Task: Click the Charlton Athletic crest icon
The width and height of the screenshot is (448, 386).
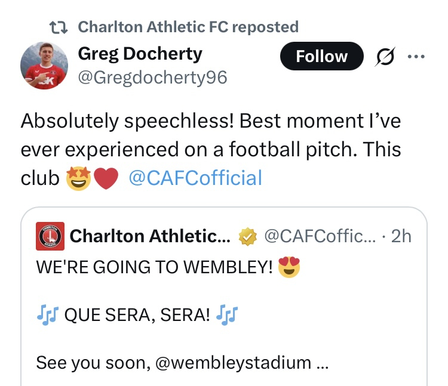Action: click(50, 237)
